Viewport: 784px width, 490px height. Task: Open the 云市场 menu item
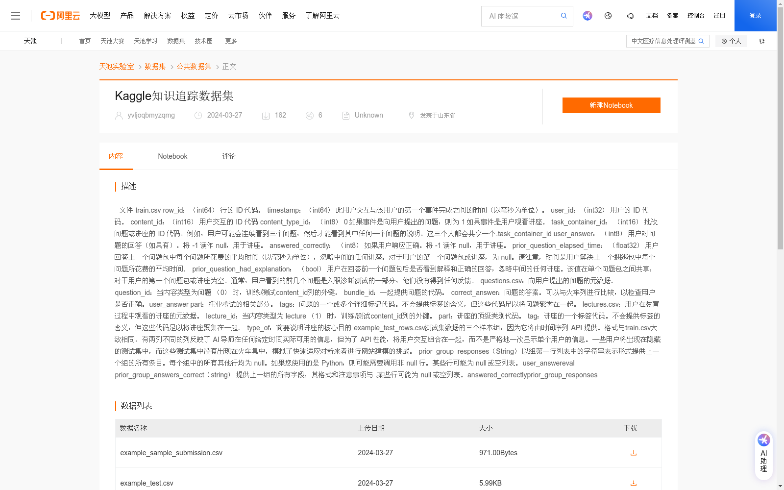point(238,16)
